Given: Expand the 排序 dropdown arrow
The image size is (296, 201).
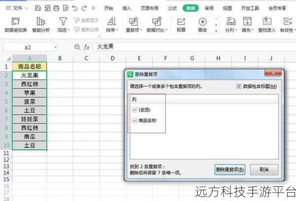Looking at the screenshot, I should tap(117, 30).
